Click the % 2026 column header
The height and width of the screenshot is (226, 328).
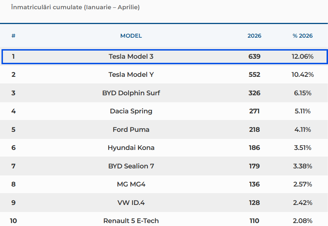click(x=303, y=36)
